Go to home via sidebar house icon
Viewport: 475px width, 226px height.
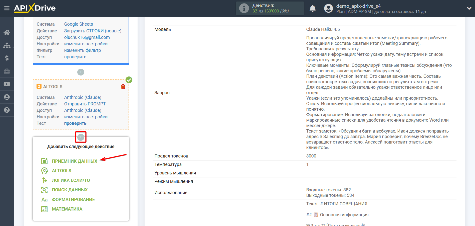tap(7, 32)
